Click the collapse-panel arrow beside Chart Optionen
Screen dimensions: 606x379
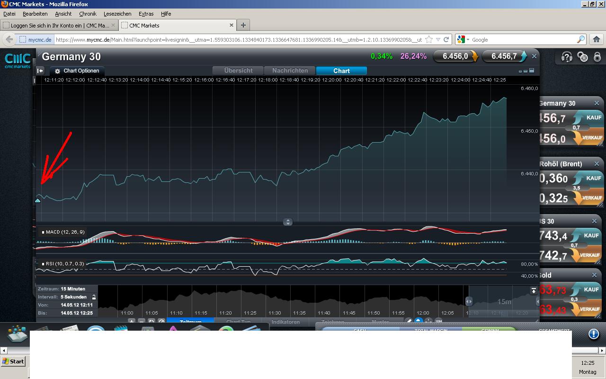point(40,71)
